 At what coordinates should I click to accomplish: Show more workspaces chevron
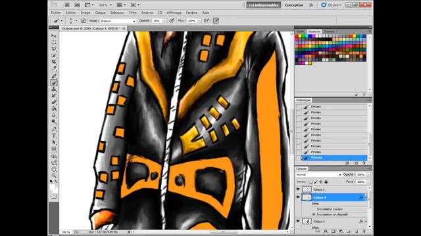[311, 5]
